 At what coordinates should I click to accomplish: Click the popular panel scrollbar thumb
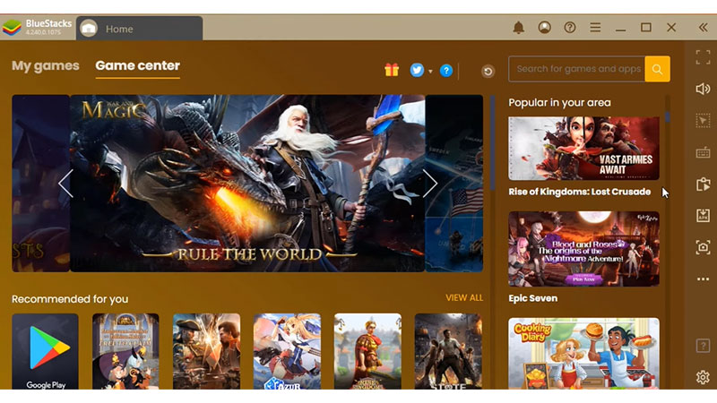(668, 116)
